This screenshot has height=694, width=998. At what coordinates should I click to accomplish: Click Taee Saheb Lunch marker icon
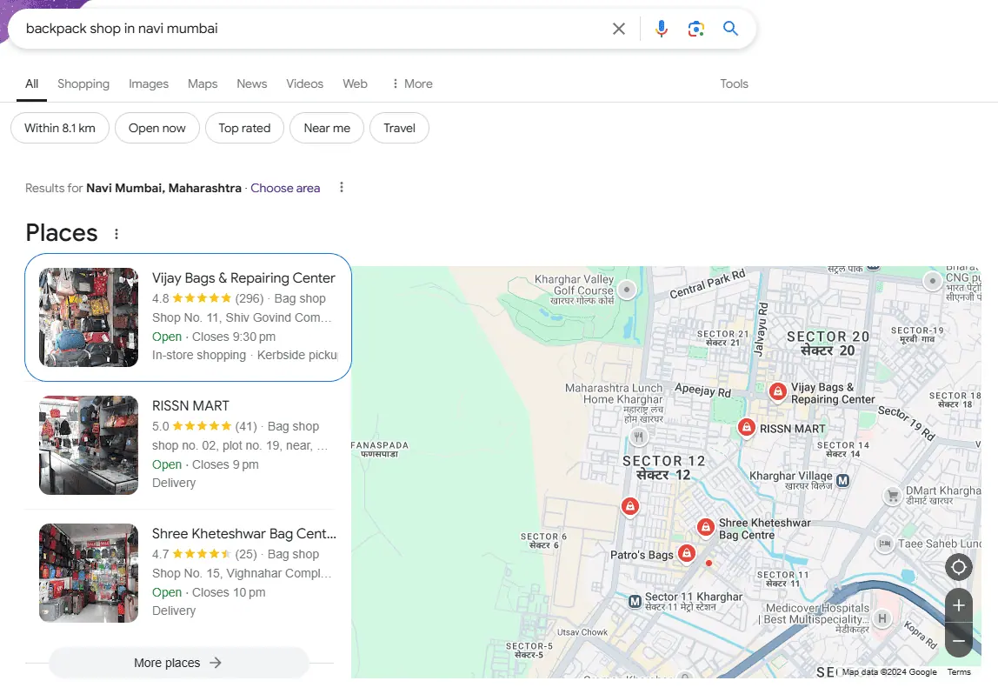click(885, 544)
